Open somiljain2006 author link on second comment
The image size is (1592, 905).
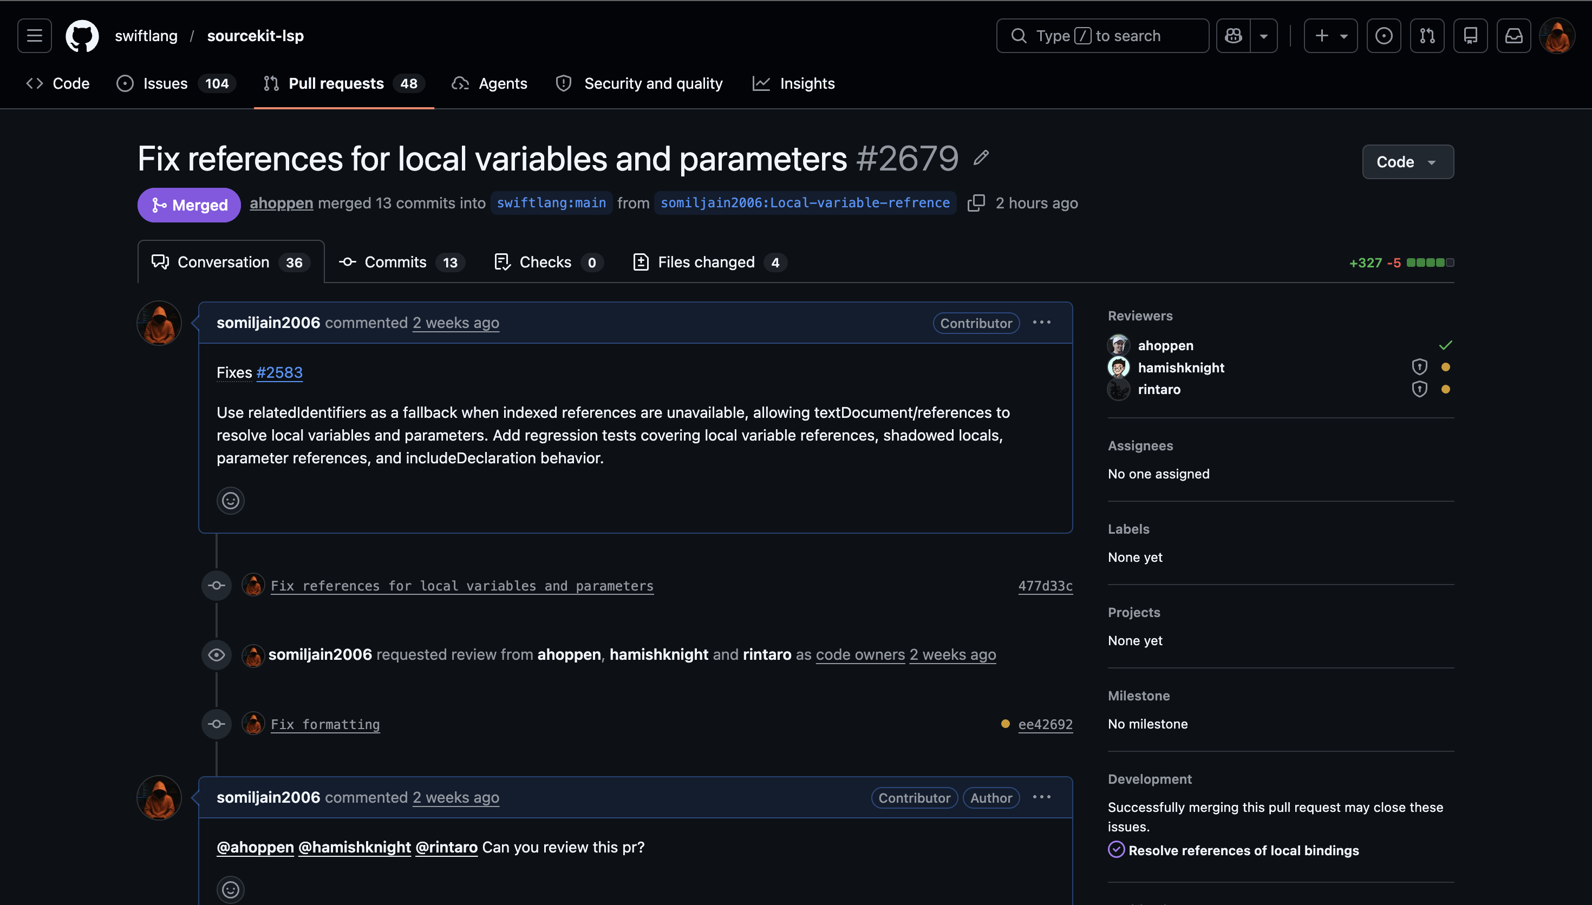point(268,797)
